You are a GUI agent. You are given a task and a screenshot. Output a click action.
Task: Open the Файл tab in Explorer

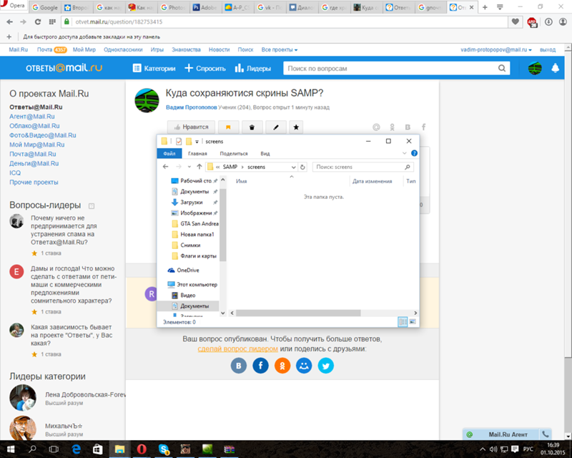pyautogui.click(x=169, y=153)
